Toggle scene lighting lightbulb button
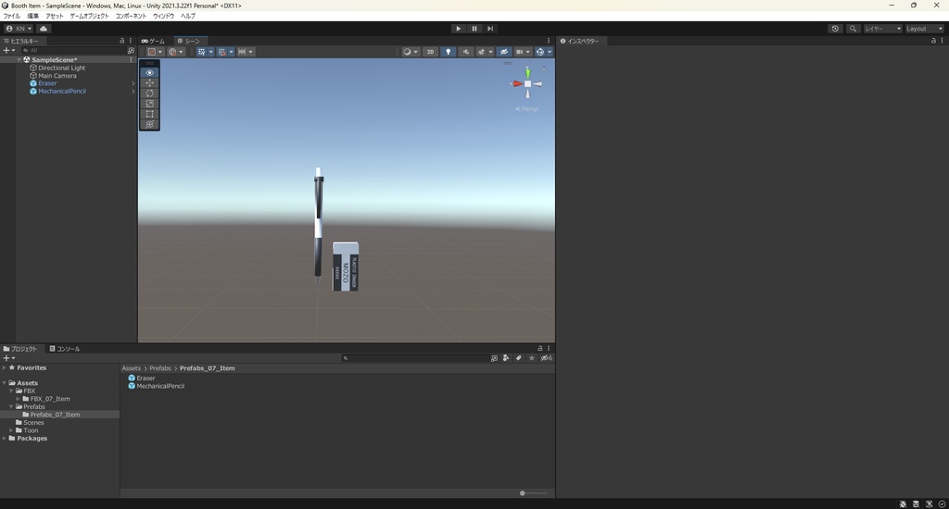Image resolution: width=949 pixels, height=509 pixels. point(448,52)
